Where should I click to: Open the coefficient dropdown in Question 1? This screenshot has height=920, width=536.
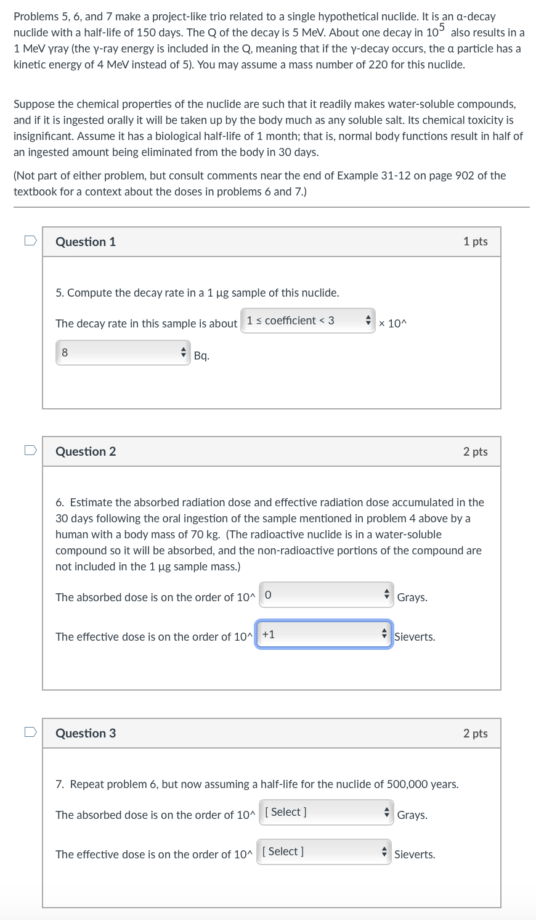302,320
